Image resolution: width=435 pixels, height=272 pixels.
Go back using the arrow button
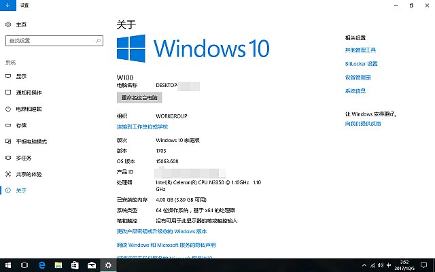pos(8,5)
